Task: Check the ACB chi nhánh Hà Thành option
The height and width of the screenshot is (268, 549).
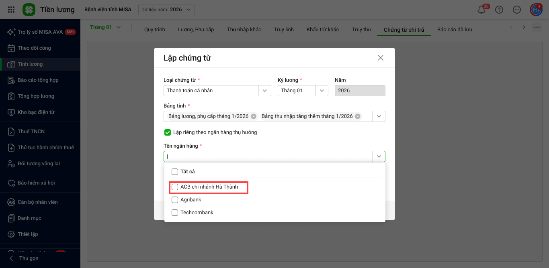Action: 175,187
